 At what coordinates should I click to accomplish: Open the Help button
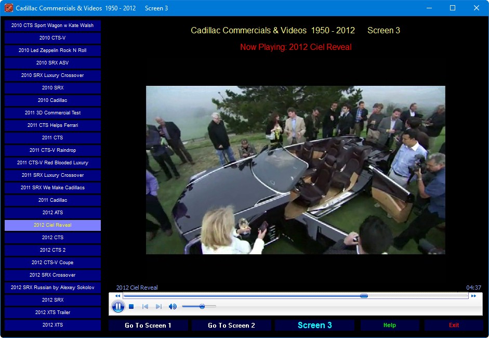(x=389, y=326)
